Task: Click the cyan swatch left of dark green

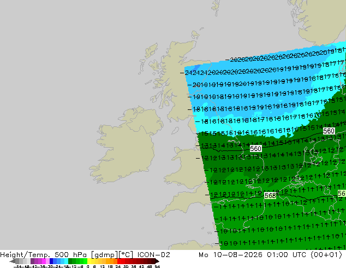Action: pyautogui.click(x=66, y=261)
